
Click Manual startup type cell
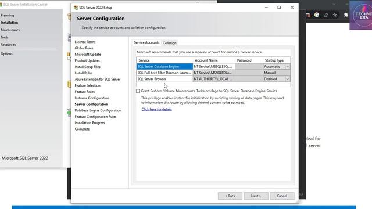[x=277, y=73]
